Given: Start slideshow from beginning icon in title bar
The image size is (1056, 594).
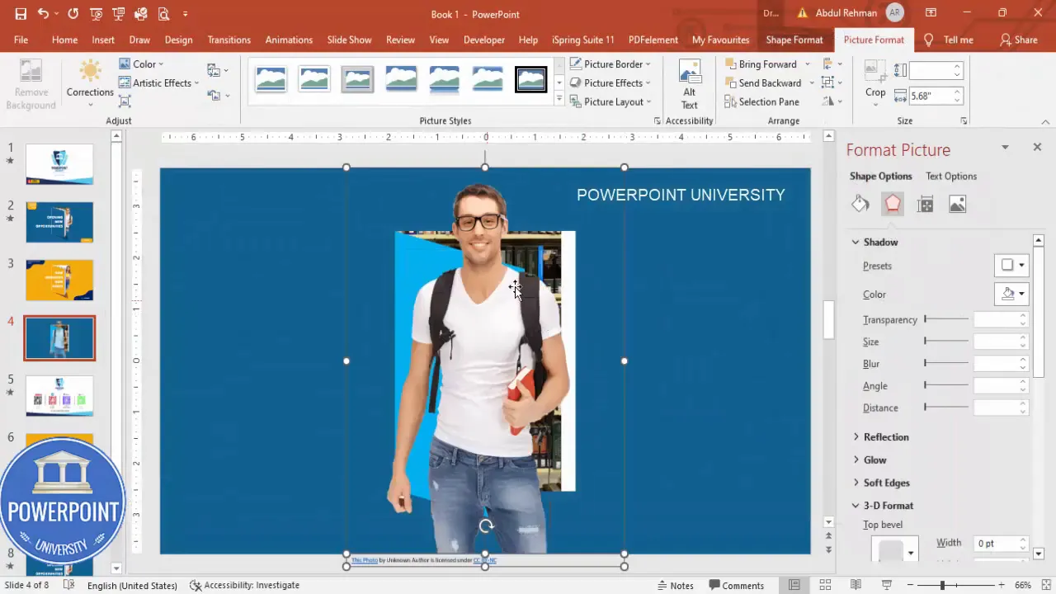Looking at the screenshot, I should coord(97,14).
